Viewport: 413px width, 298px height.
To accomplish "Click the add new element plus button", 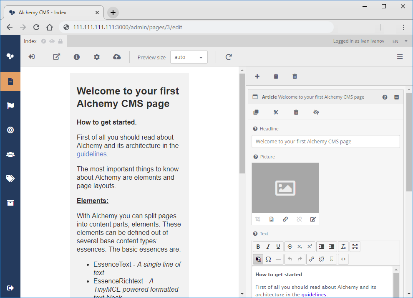I will (x=257, y=76).
